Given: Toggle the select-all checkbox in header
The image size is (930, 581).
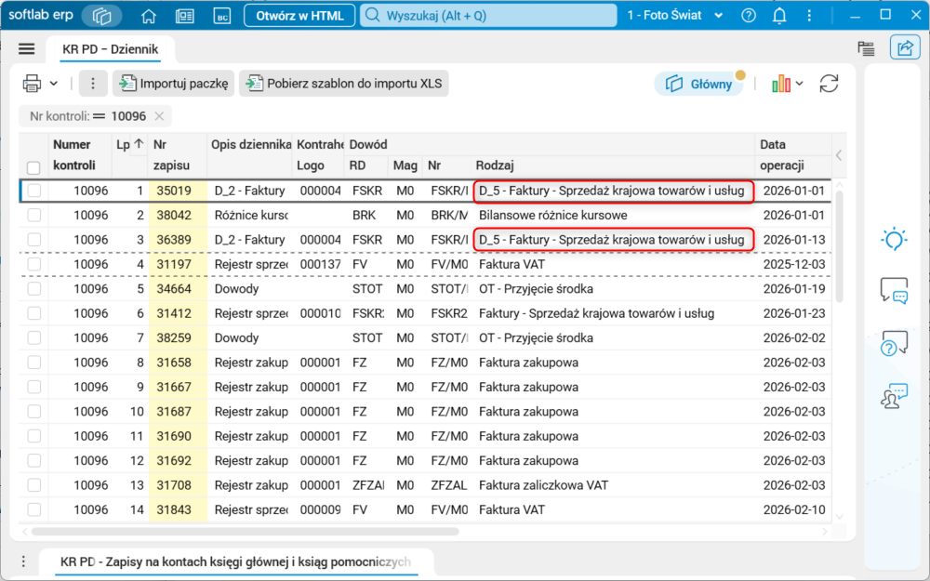Looking at the screenshot, I should click(x=33, y=167).
